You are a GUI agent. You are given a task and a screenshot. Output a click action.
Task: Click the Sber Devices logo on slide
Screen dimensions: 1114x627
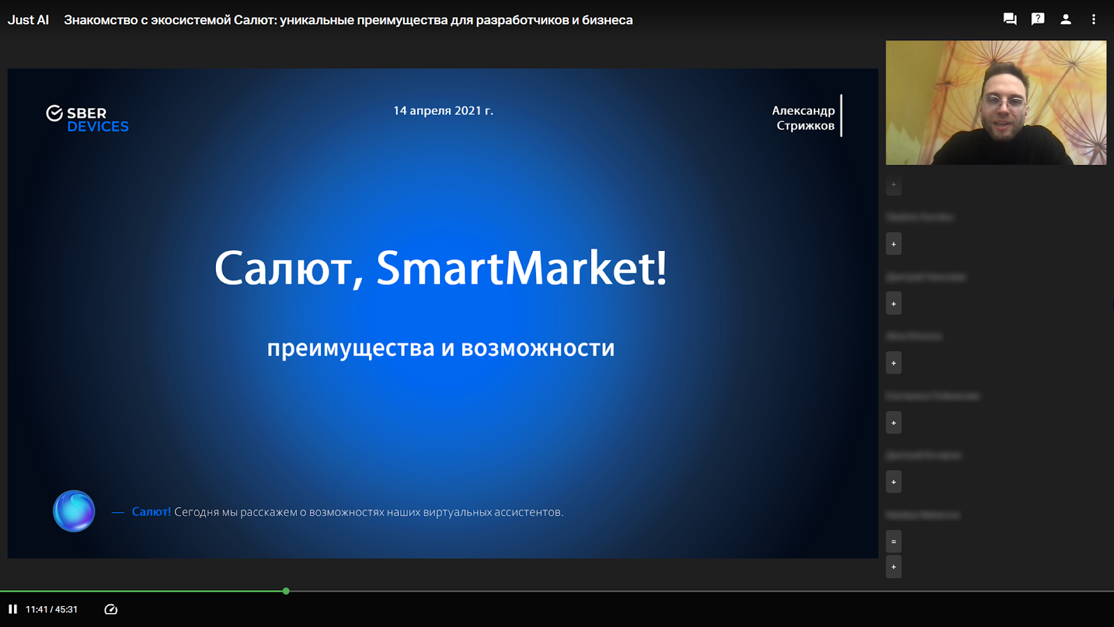88,119
